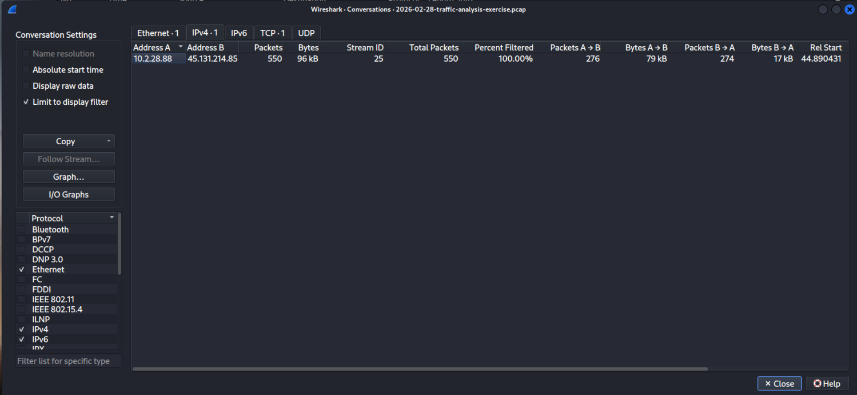
Task: Sort by Packets A → B column header
Action: pos(568,47)
